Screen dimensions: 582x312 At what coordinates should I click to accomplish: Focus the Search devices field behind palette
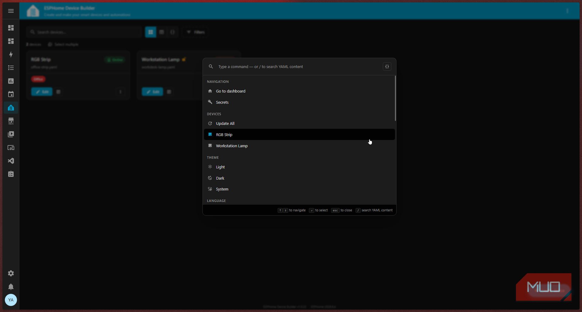(x=84, y=32)
